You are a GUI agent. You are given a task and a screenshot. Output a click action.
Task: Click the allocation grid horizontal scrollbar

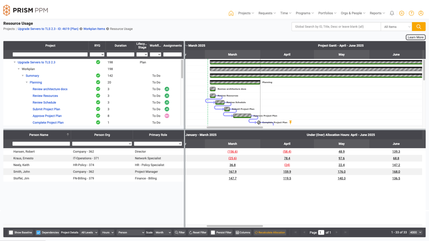click(235, 226)
